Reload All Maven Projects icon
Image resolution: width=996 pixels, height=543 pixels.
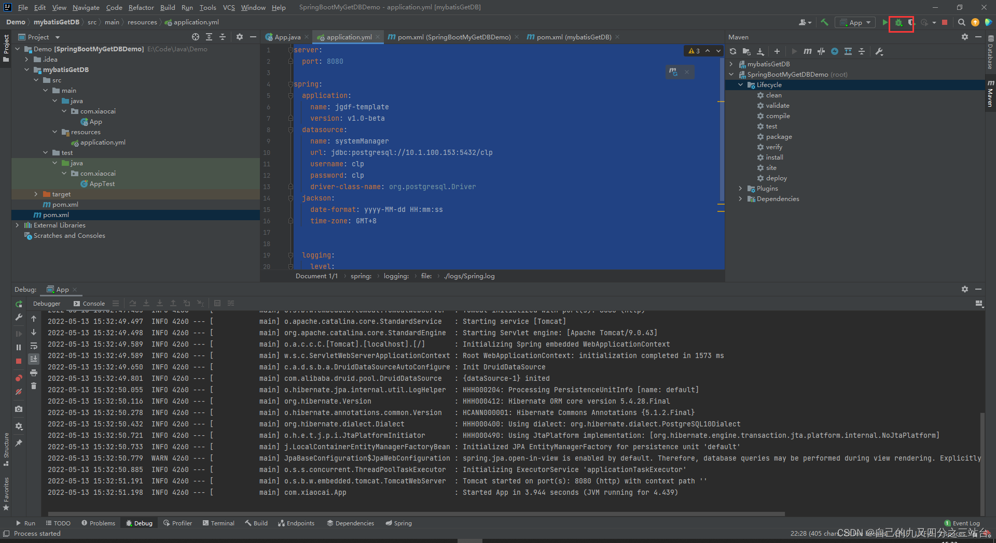point(733,51)
